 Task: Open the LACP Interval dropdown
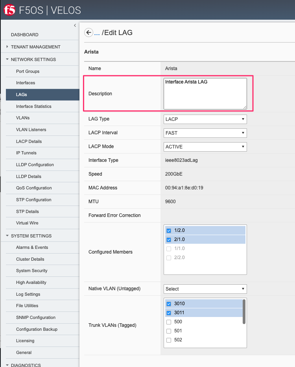tap(205, 133)
